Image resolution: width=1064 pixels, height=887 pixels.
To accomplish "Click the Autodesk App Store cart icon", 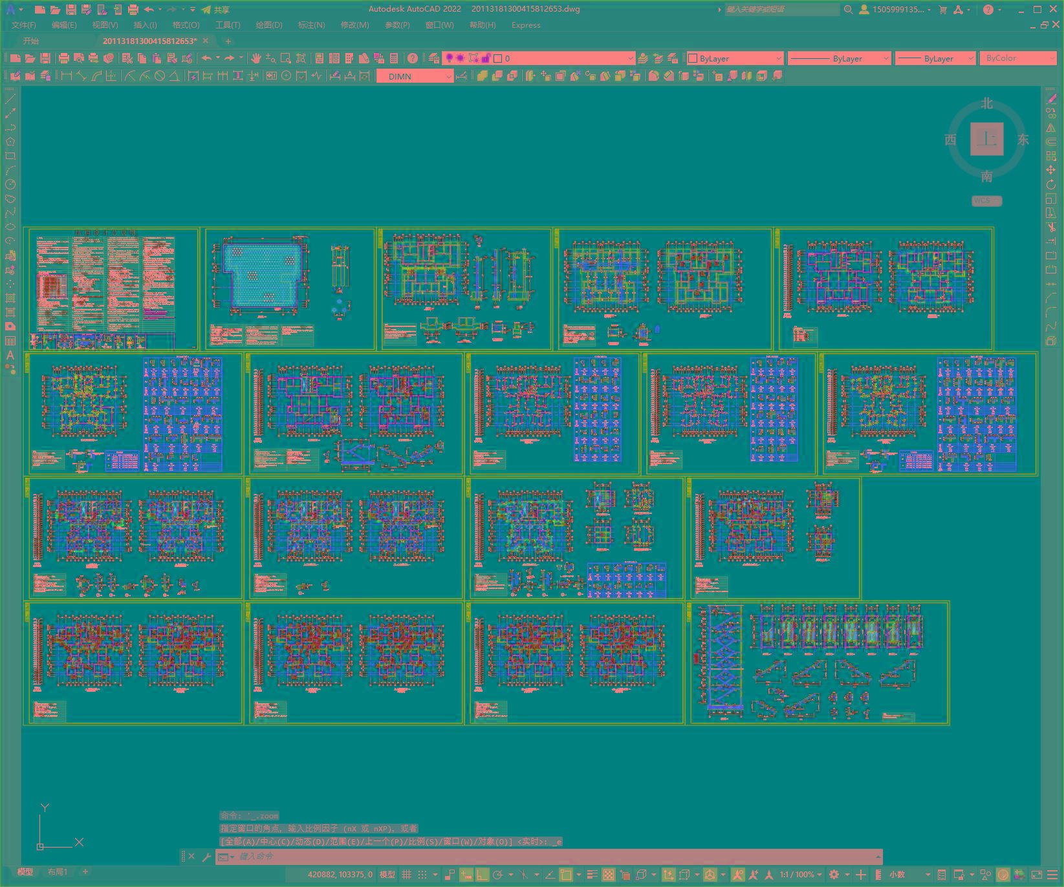I will [942, 10].
